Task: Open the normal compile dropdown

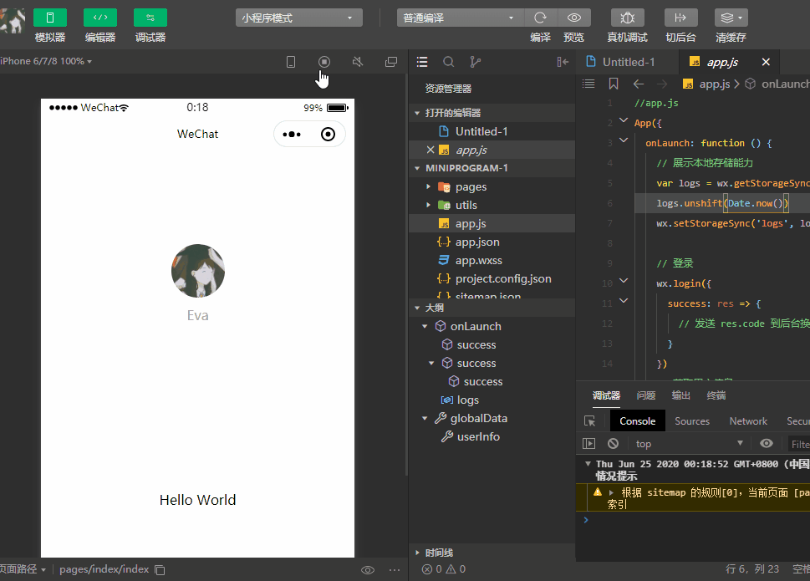Action: (460, 18)
